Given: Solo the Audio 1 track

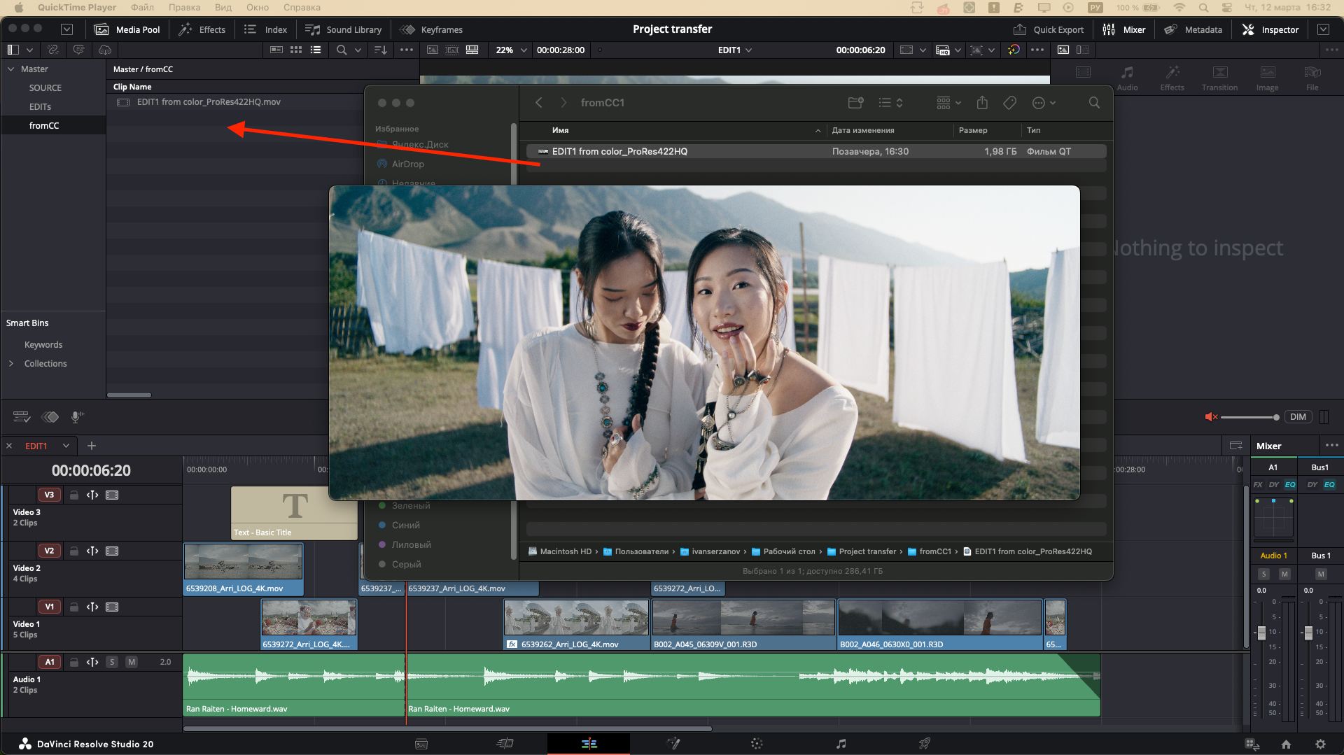Looking at the screenshot, I should [x=111, y=661].
